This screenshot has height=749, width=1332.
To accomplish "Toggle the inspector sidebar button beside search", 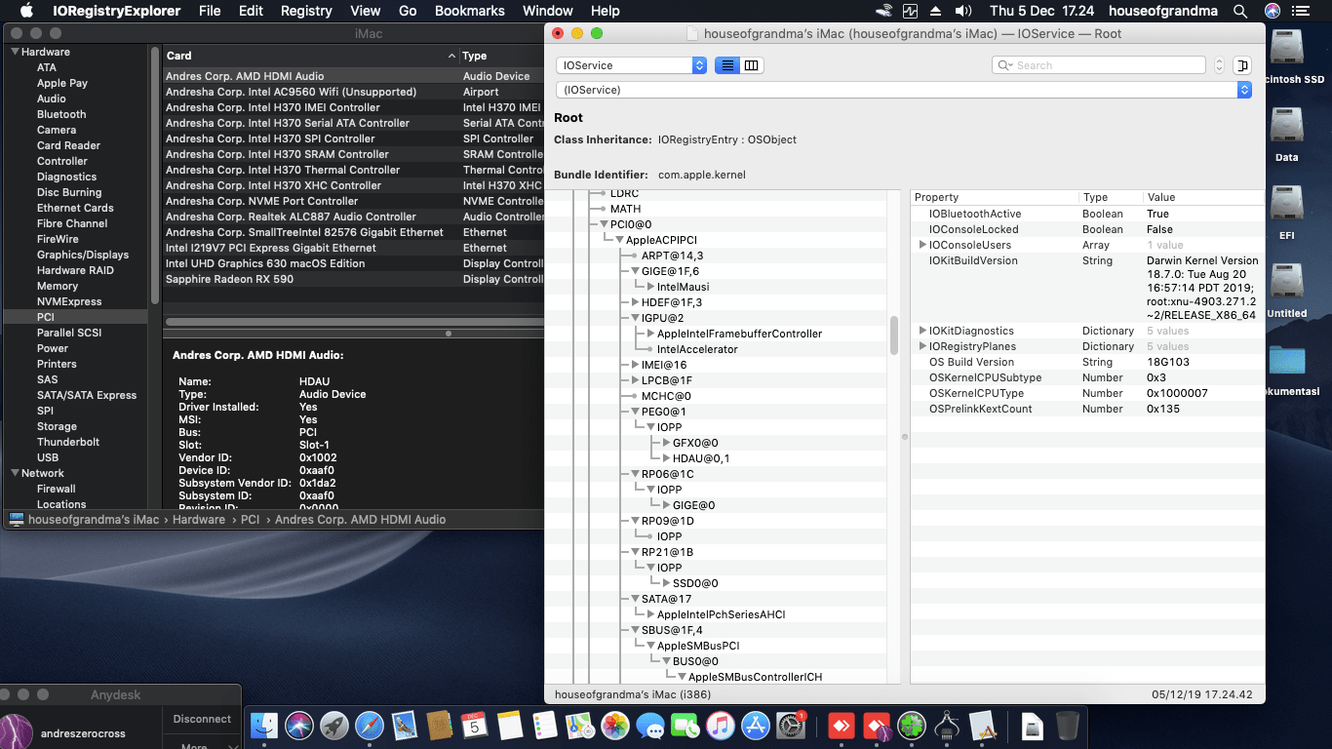I will [1242, 65].
